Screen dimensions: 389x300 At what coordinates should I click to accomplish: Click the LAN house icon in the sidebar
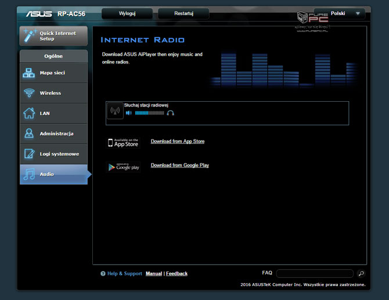(x=29, y=113)
